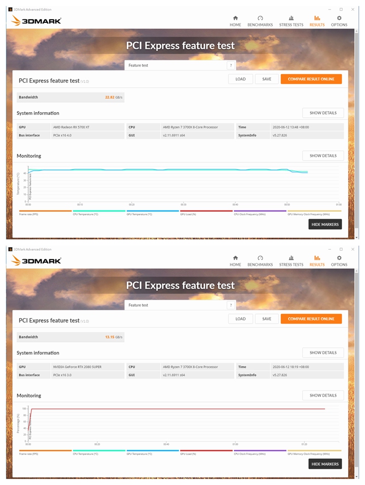Hide markers on the bottom monitoring chart
This screenshot has height=485, width=365.
click(325, 464)
